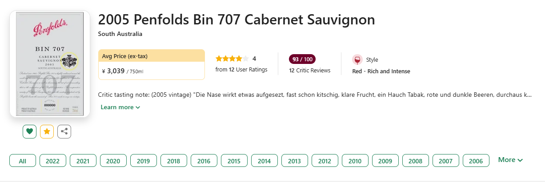
Task: Click the green heart favorite icon
Action: 29,131
